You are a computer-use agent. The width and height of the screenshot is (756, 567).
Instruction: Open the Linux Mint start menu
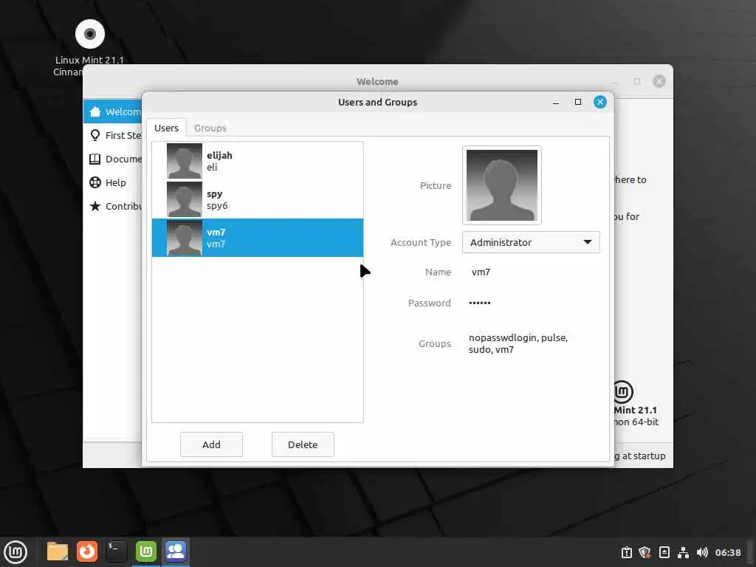(x=16, y=551)
